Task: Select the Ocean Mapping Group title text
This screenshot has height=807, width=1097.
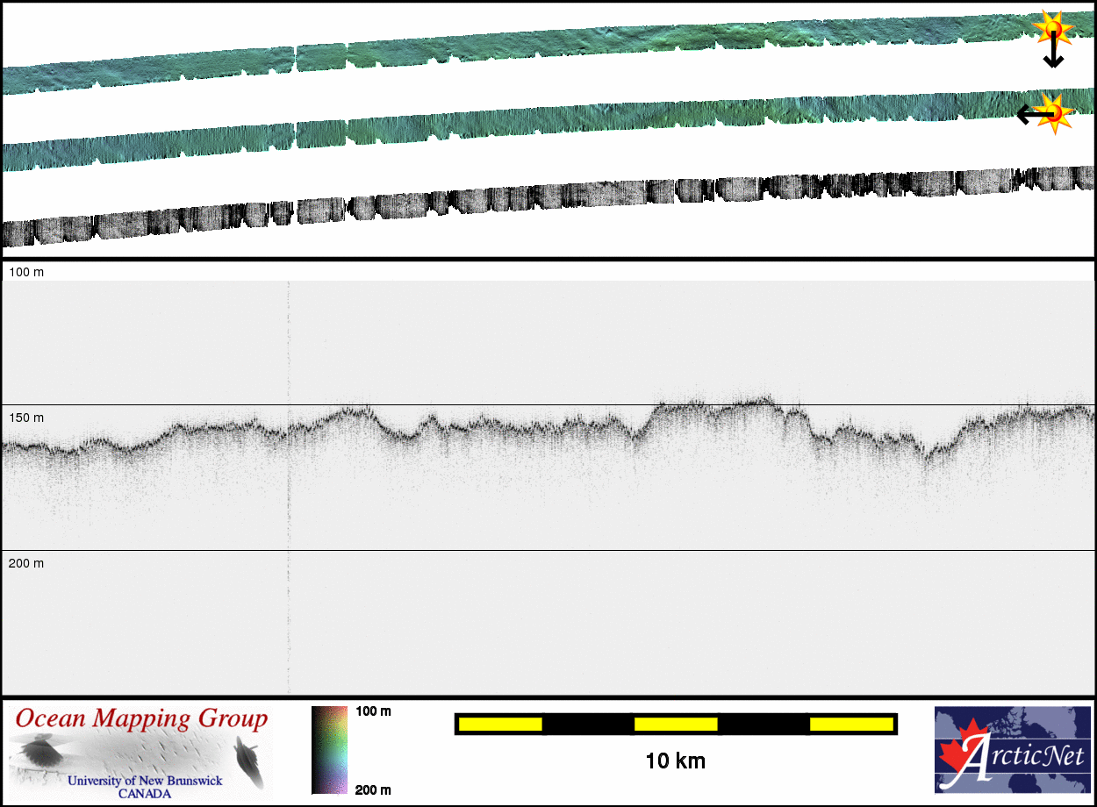Action: point(141,719)
